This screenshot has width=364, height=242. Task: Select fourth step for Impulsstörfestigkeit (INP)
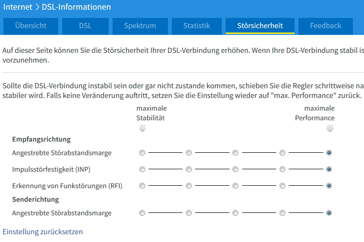[x=282, y=169]
